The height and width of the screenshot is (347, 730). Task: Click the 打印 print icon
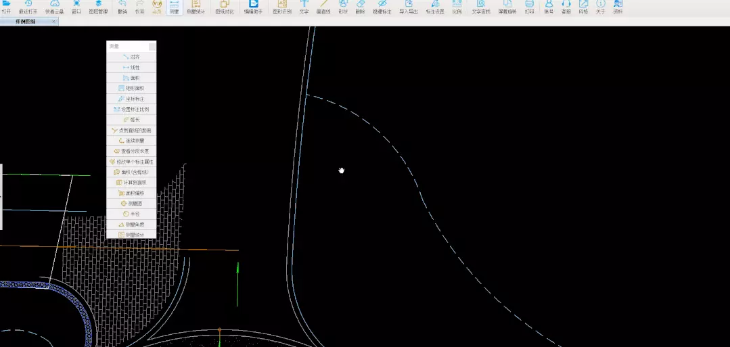529,7
